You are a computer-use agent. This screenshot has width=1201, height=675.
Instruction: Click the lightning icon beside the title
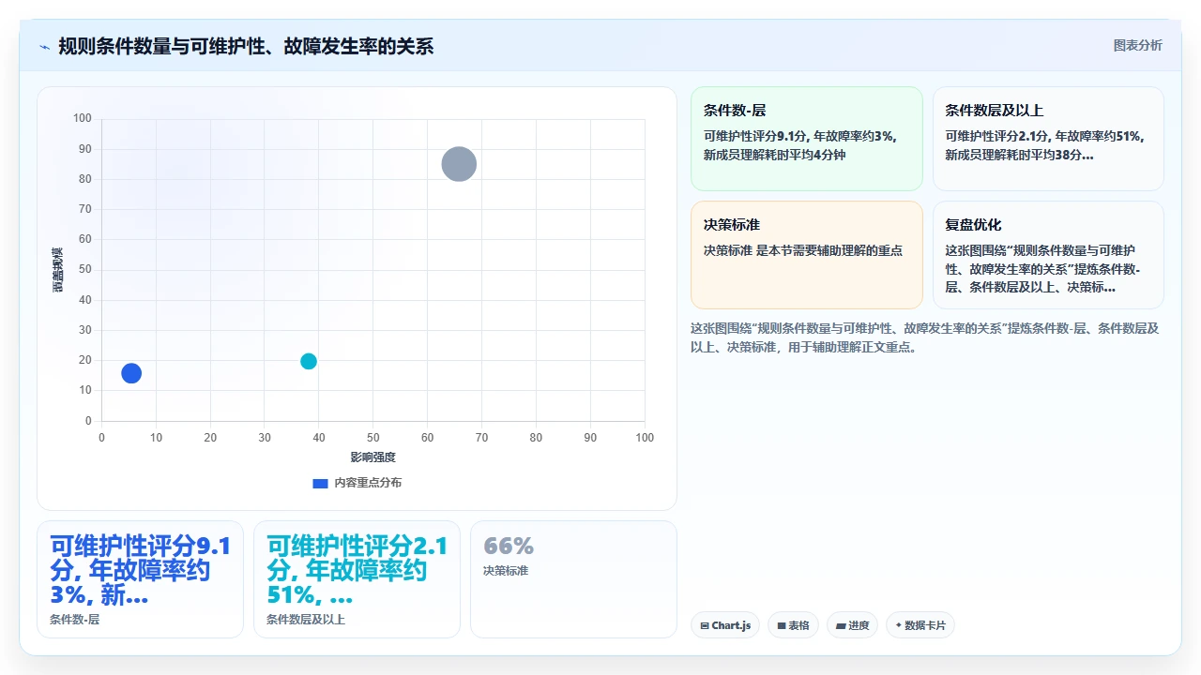point(44,47)
